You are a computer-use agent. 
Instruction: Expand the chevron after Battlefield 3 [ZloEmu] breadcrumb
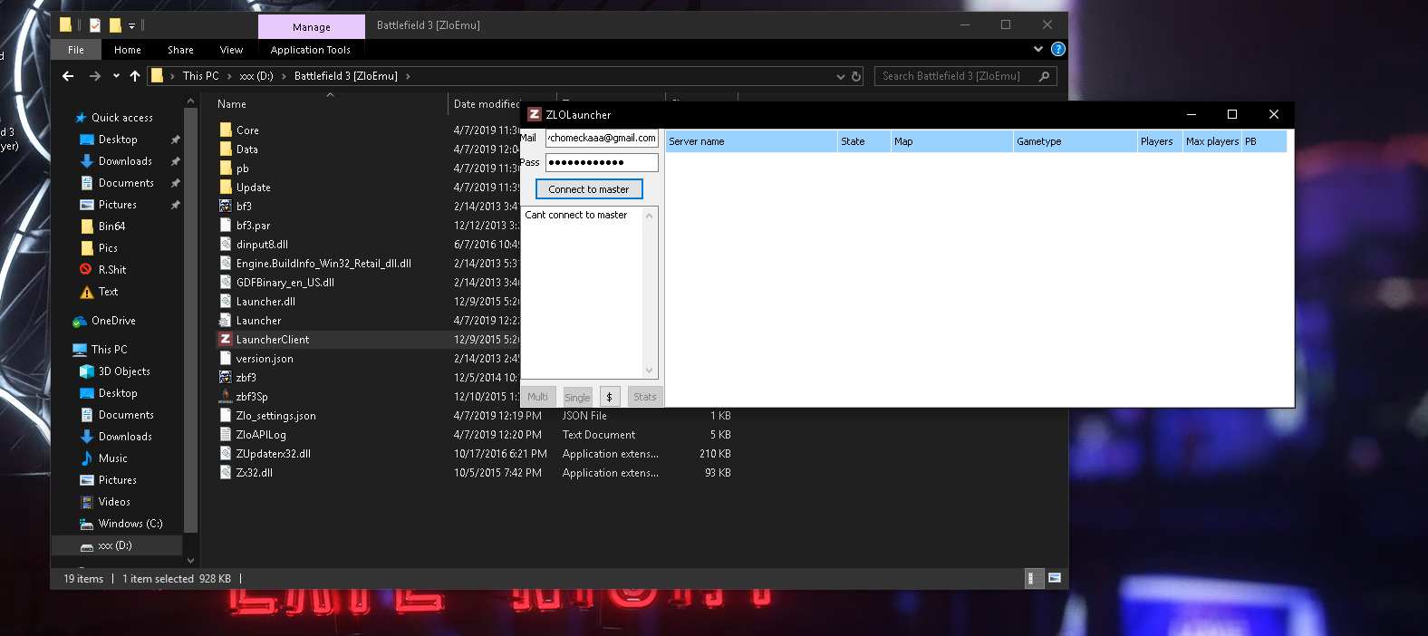(x=408, y=76)
